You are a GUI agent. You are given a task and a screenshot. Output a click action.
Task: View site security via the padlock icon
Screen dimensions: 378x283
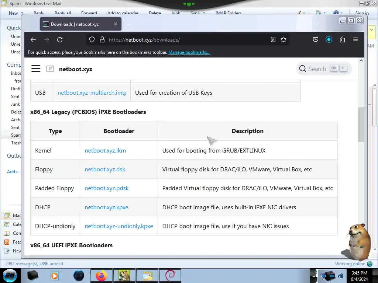tap(102, 40)
